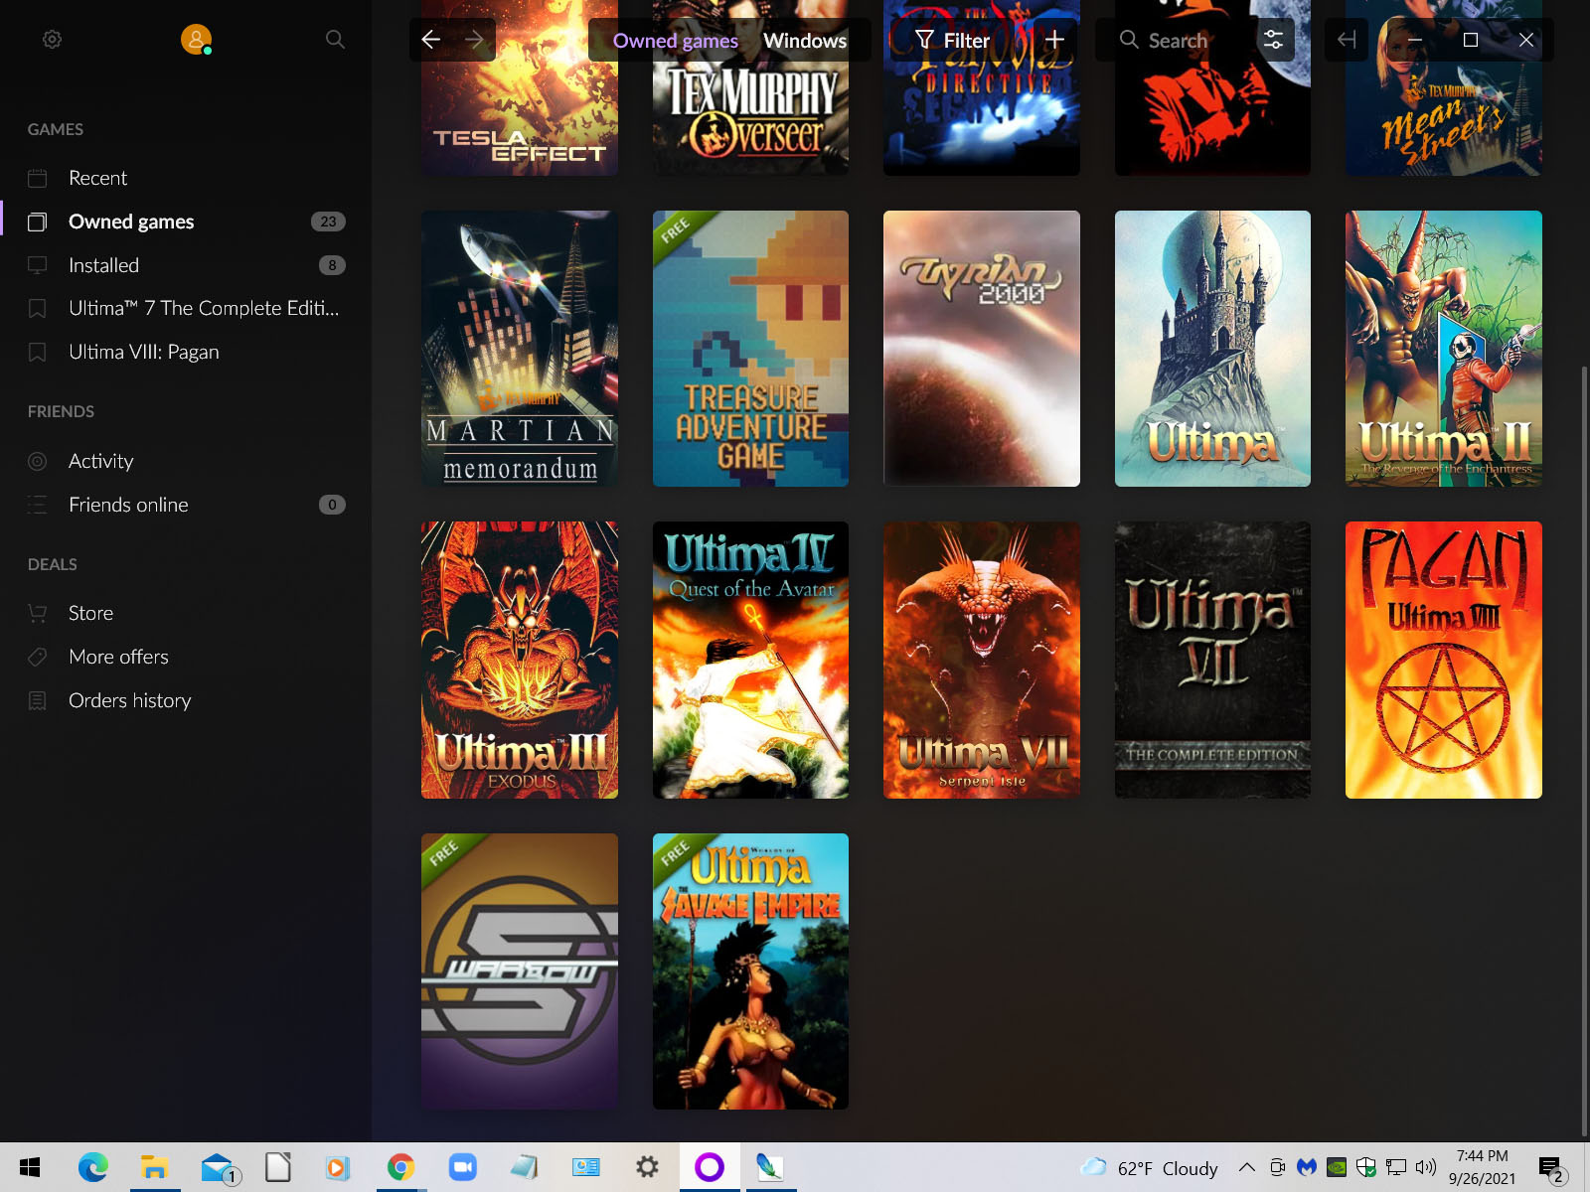Viewport: 1590px width, 1192px height.
Task: Click the Installed monitor icon
Action: click(x=38, y=265)
